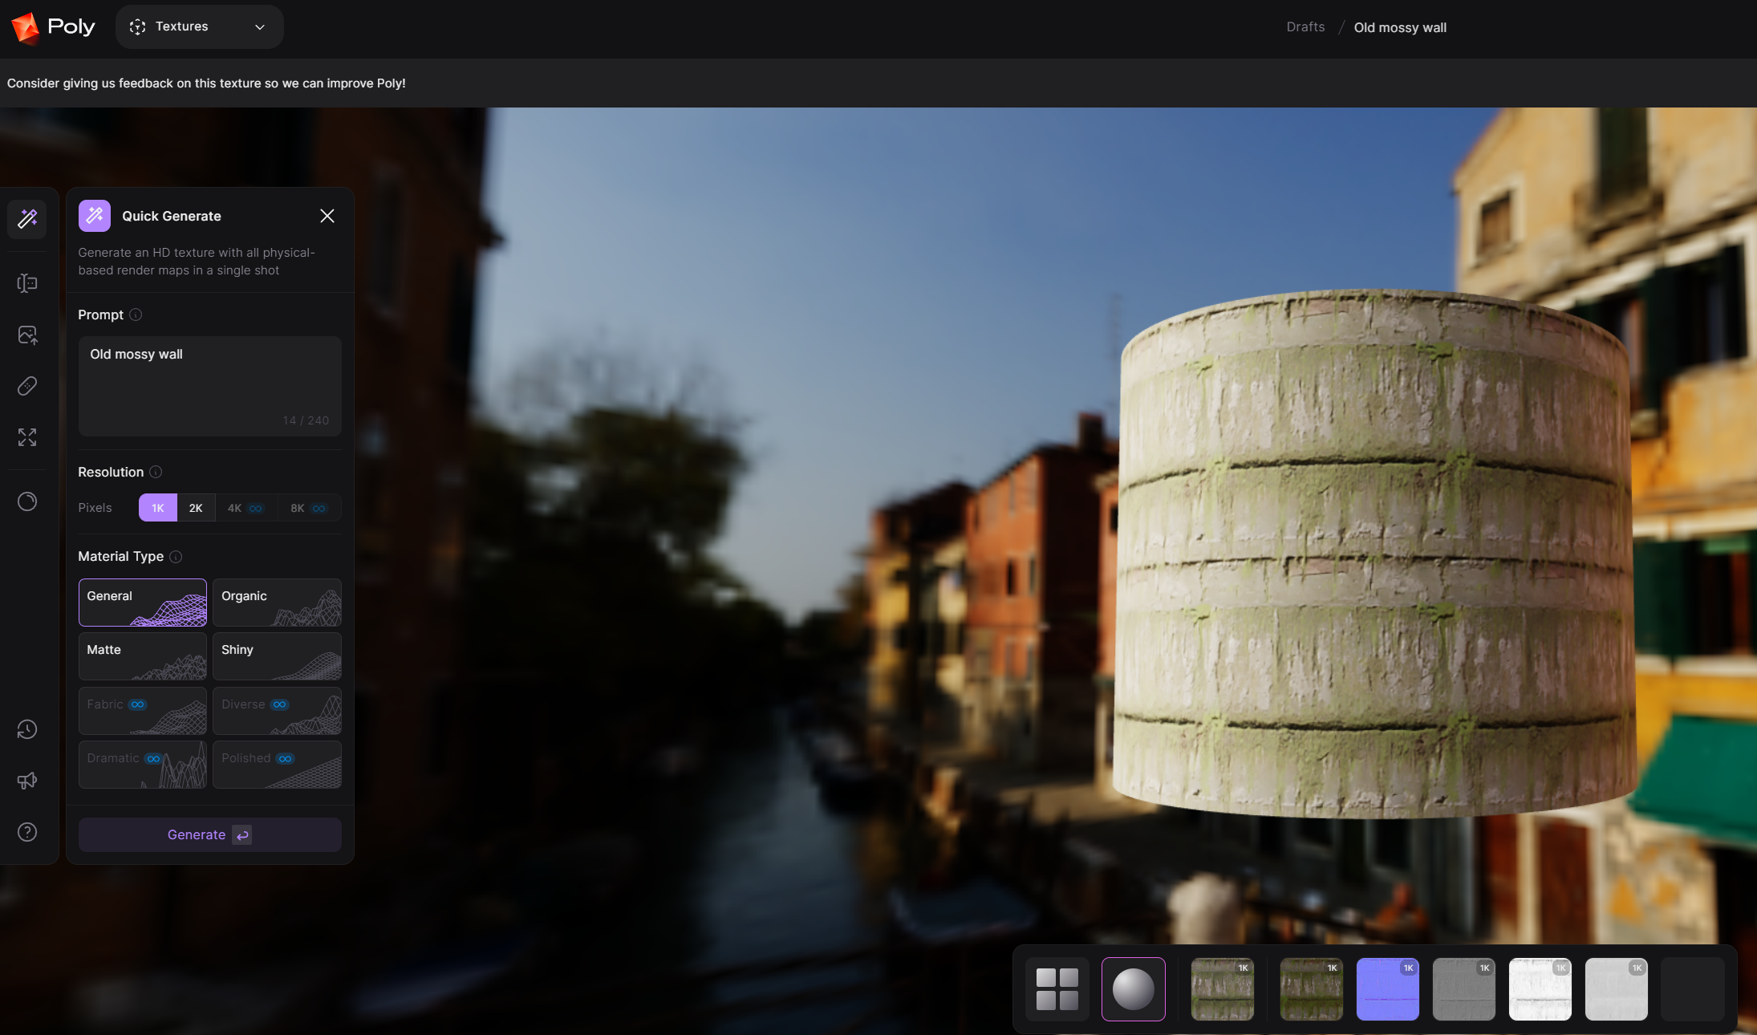Choose the Organic material type

277,603
